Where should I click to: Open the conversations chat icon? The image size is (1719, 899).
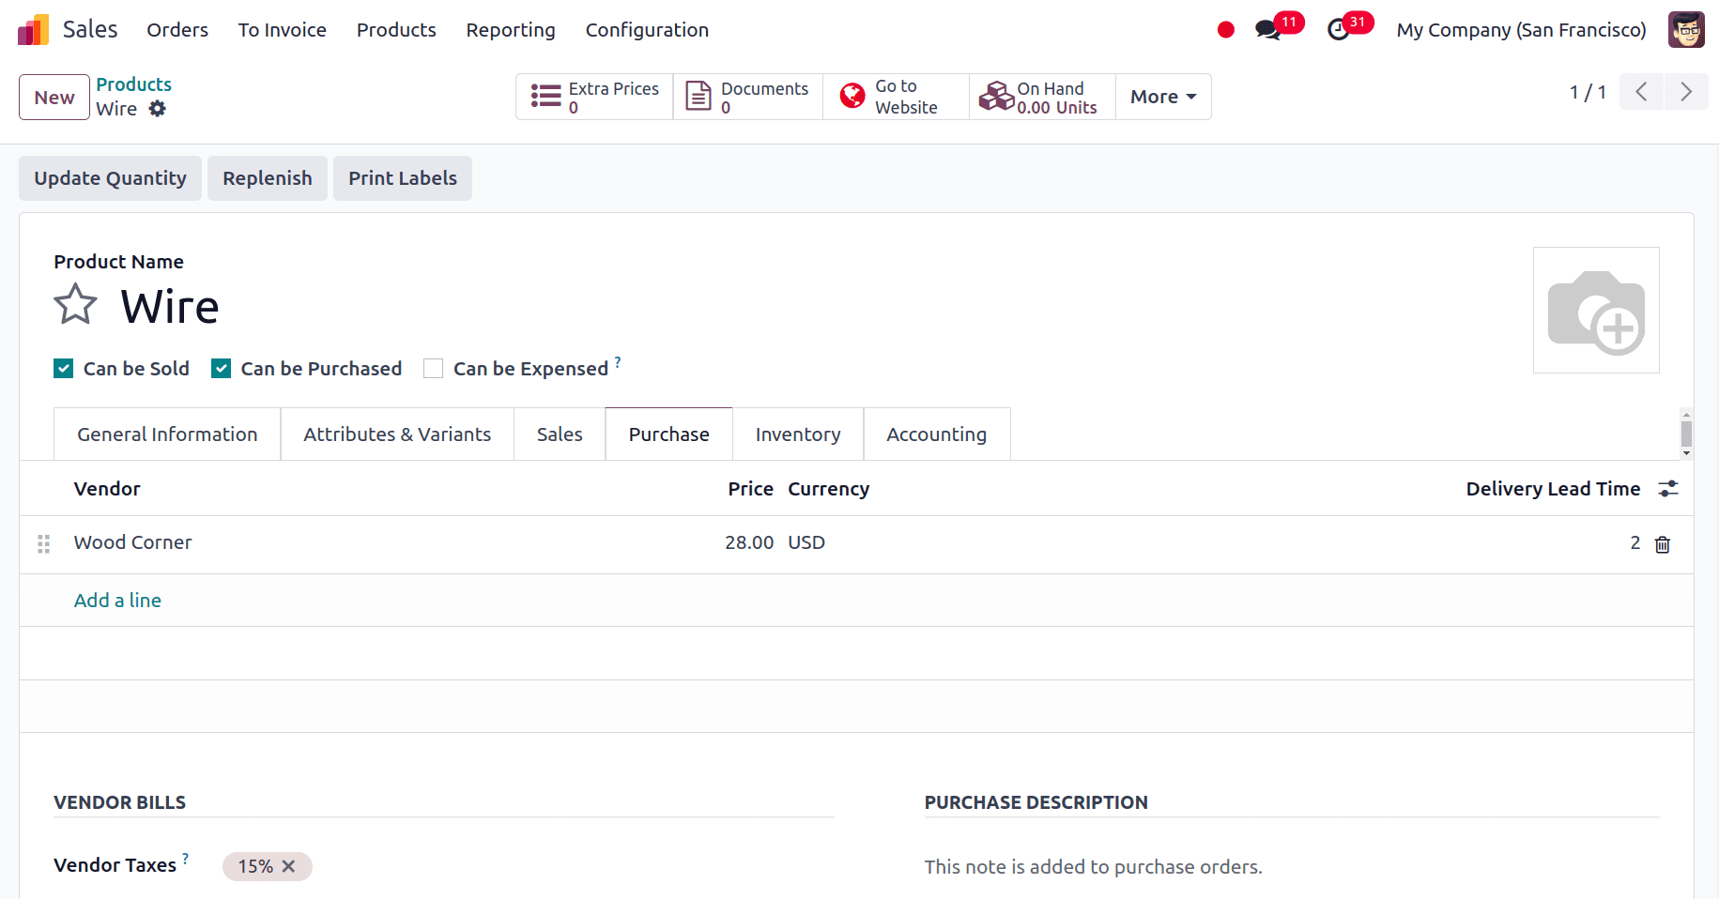pos(1267,30)
